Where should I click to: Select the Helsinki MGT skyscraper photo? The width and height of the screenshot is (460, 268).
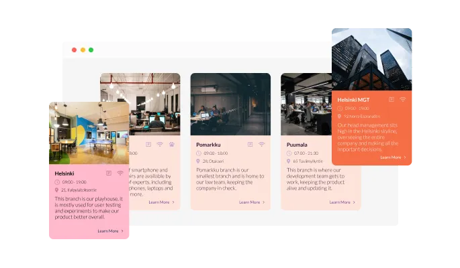coord(372,59)
